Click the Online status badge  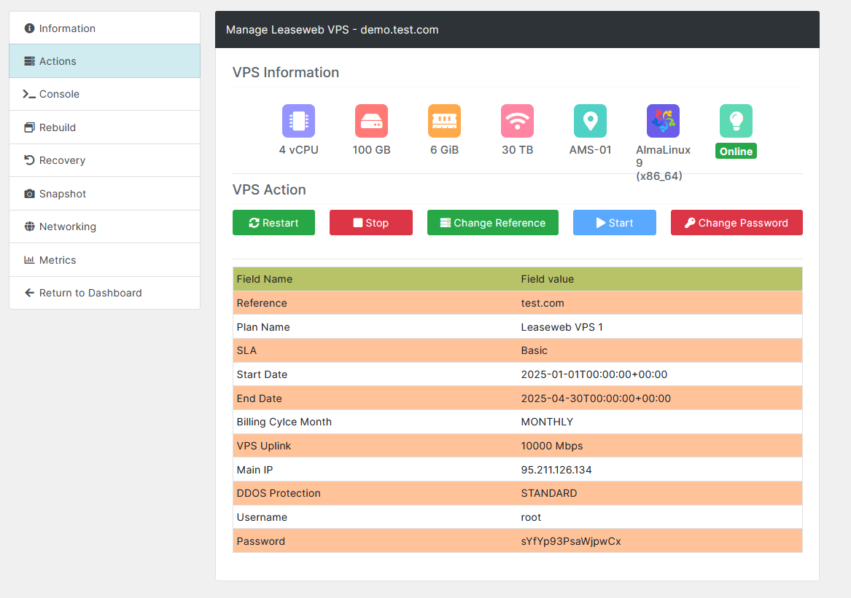(x=736, y=152)
